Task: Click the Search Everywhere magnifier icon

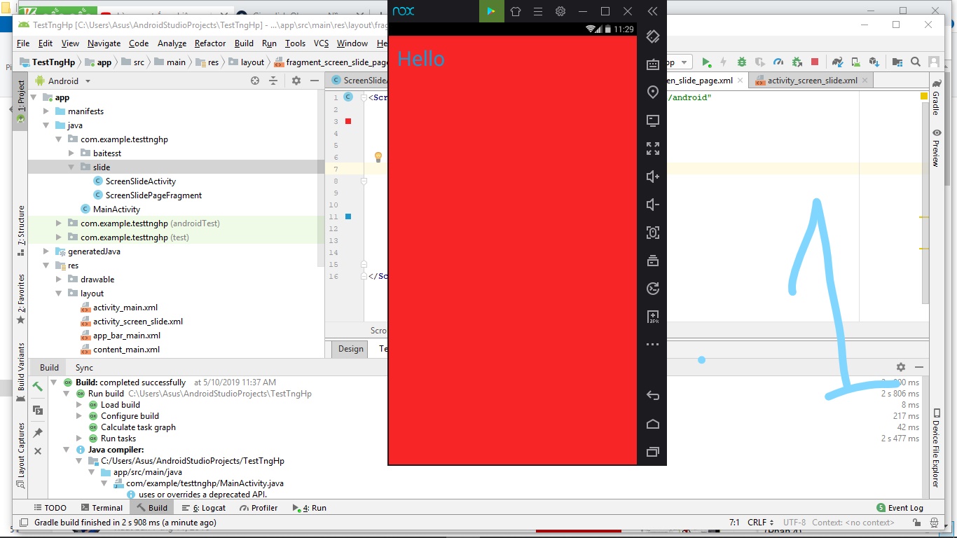Action: [916, 62]
